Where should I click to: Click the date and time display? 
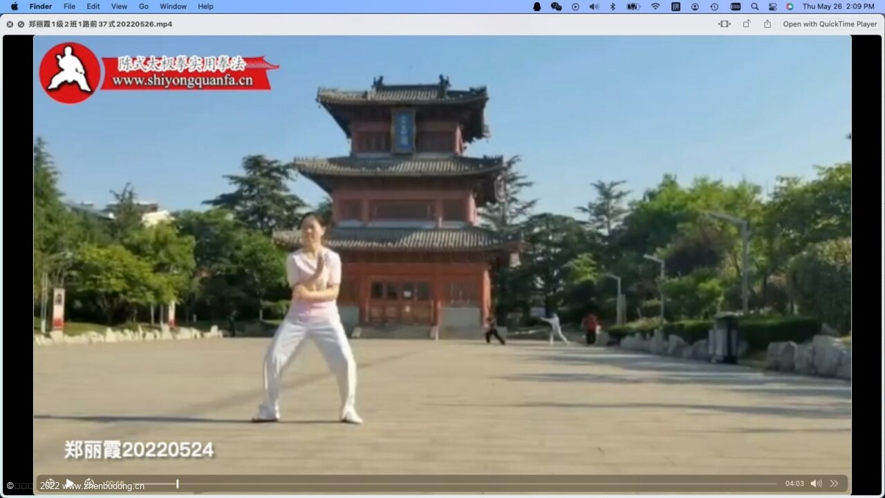[x=838, y=6]
